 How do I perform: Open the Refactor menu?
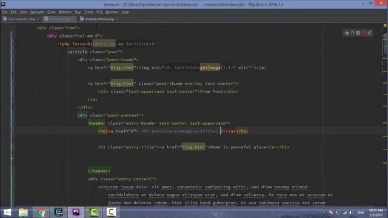click(65, 12)
